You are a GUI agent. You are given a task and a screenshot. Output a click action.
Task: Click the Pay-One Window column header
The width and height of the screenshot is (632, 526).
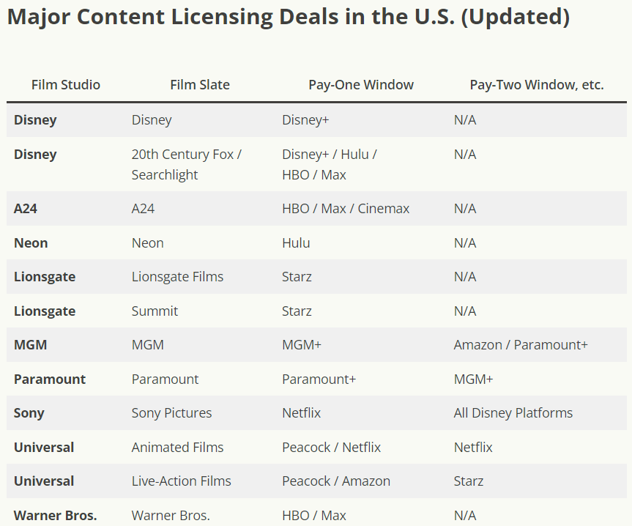(361, 85)
